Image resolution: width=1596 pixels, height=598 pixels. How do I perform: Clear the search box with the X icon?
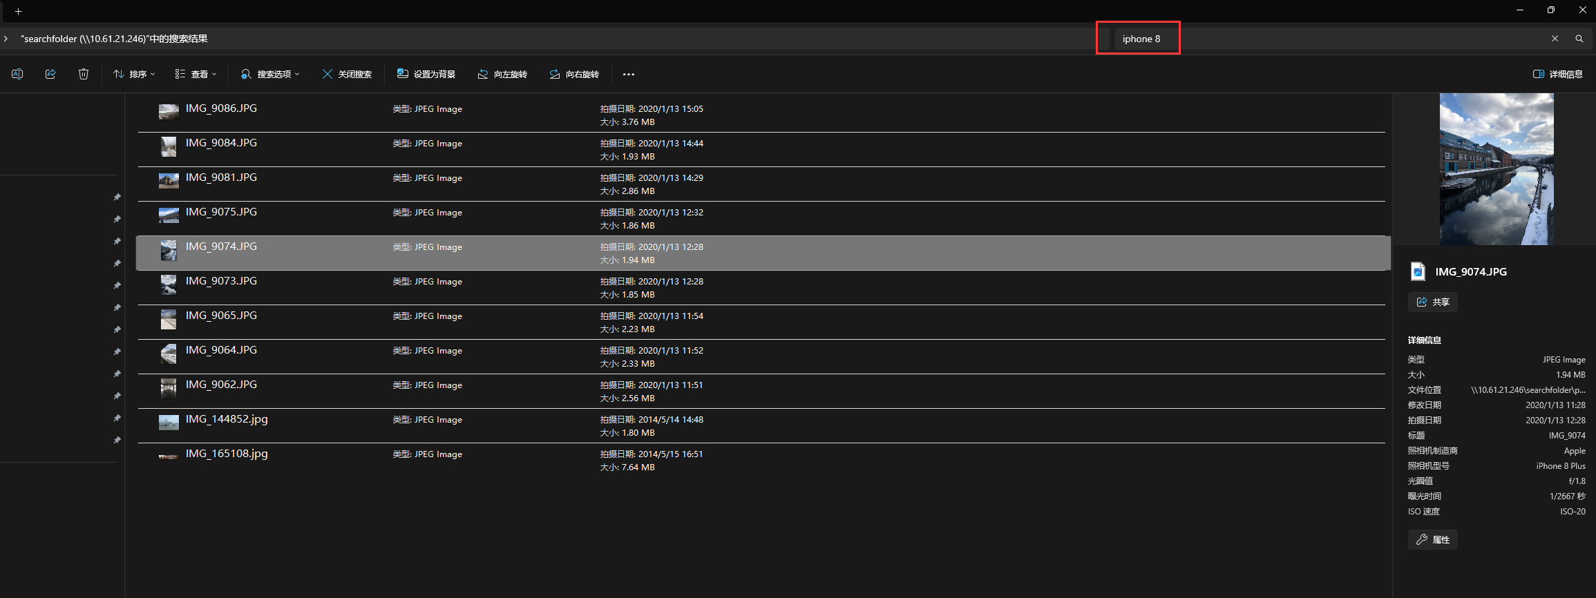[x=1555, y=39]
